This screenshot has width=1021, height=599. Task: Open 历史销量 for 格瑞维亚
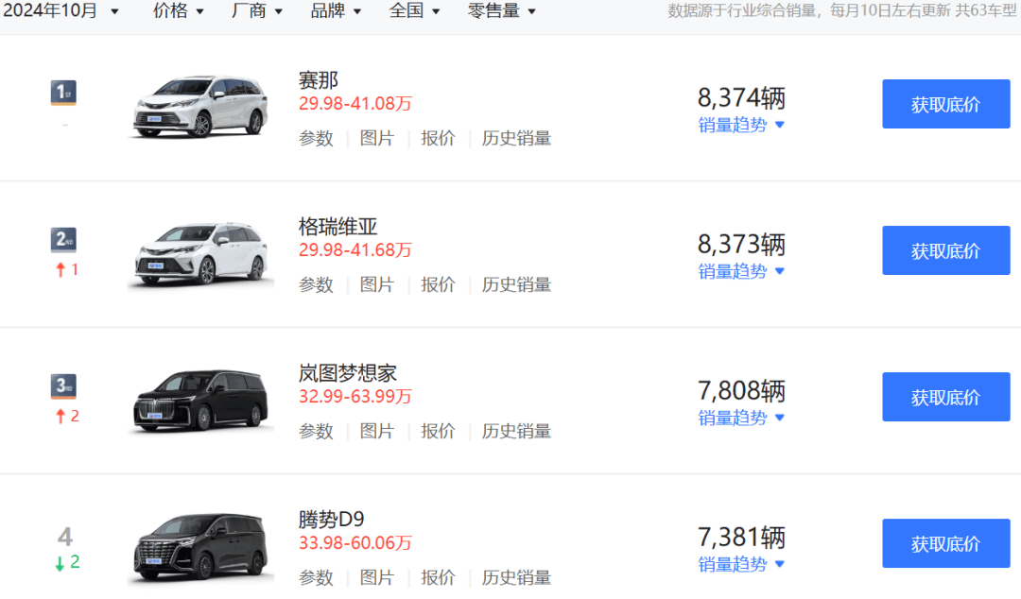(x=516, y=284)
